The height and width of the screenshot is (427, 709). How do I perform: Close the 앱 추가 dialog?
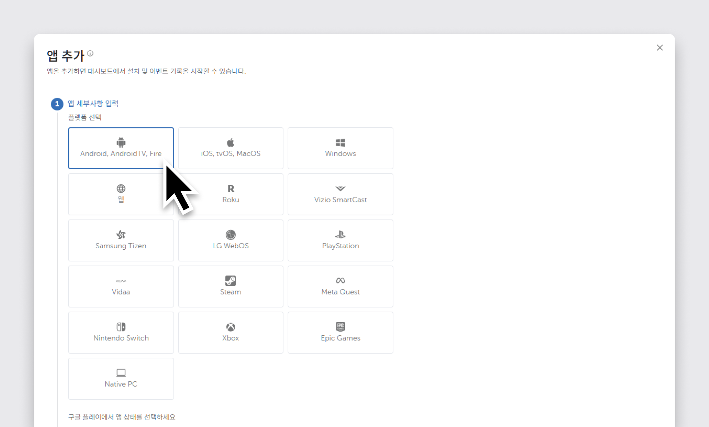pyautogui.click(x=660, y=48)
